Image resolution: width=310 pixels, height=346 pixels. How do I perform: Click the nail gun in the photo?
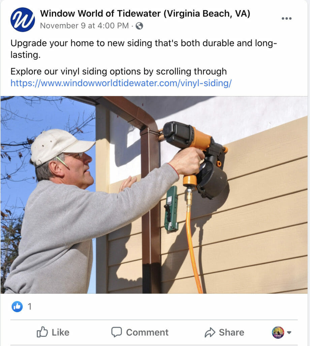point(196,159)
